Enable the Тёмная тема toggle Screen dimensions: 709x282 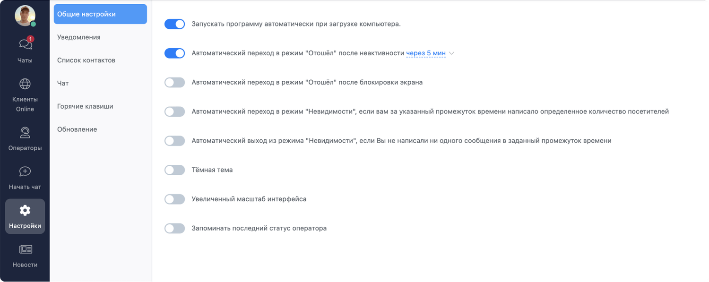click(x=174, y=170)
